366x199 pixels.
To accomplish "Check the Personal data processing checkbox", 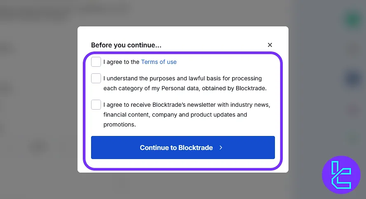I will (96, 78).
